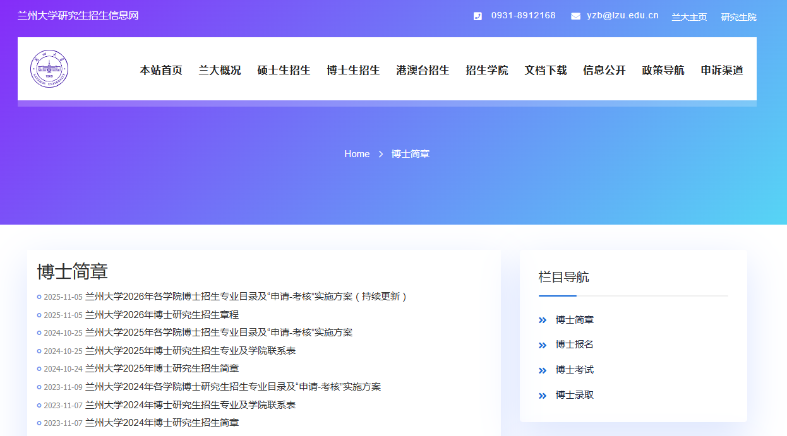This screenshot has height=436, width=787.
Task: Select 博士录取 in the sidebar navigation
Action: (x=574, y=395)
